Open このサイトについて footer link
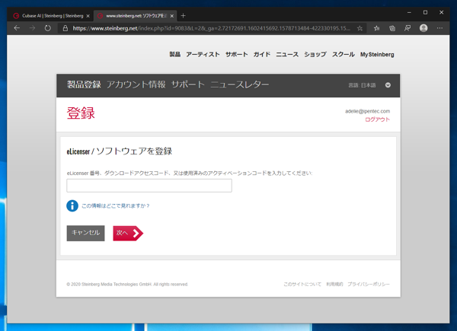 pos(302,284)
